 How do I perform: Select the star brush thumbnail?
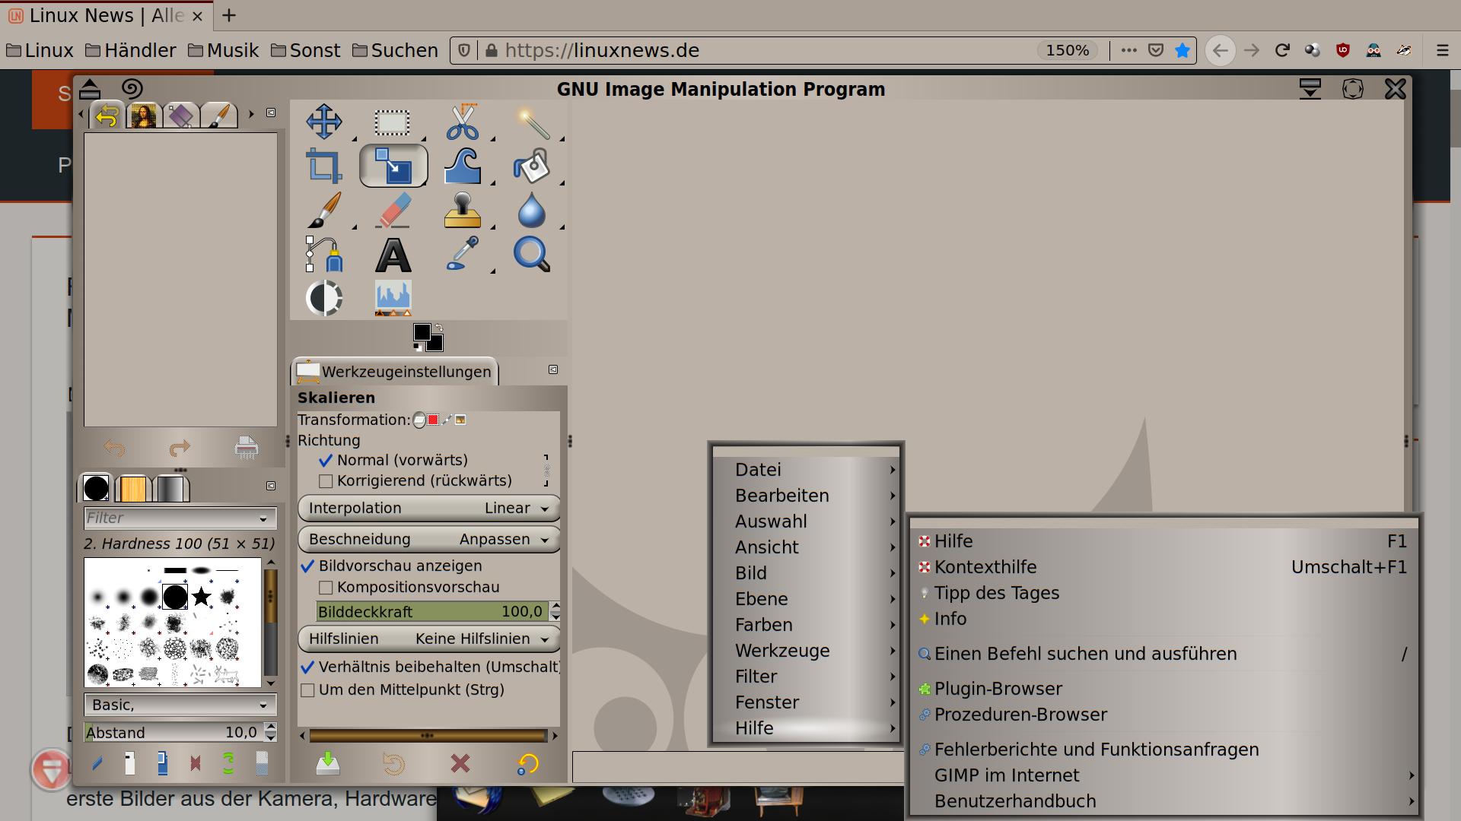(x=202, y=597)
